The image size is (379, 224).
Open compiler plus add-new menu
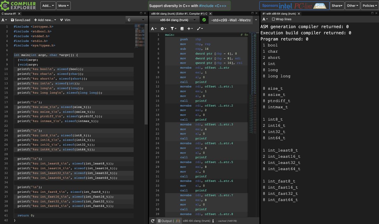pyautogui.click(x=190, y=28)
